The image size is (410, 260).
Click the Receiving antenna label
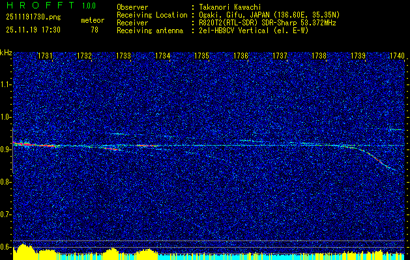point(150,31)
